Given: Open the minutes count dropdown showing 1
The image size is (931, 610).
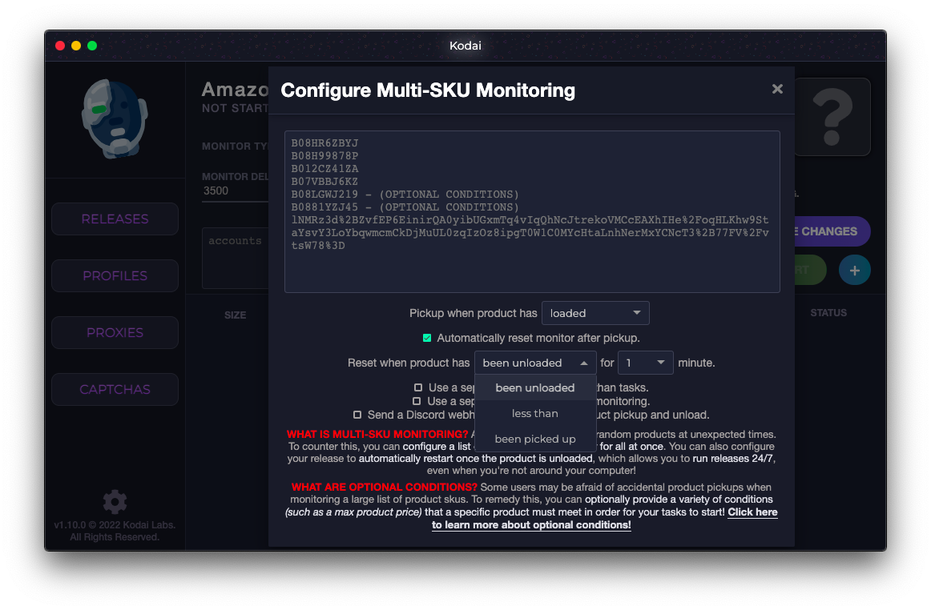Looking at the screenshot, I should [646, 363].
